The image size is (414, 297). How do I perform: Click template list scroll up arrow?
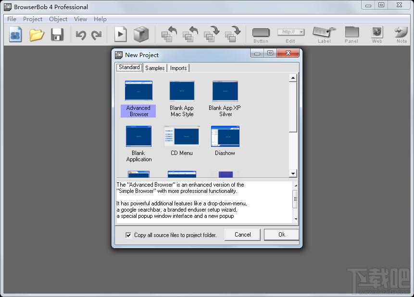[x=293, y=78]
